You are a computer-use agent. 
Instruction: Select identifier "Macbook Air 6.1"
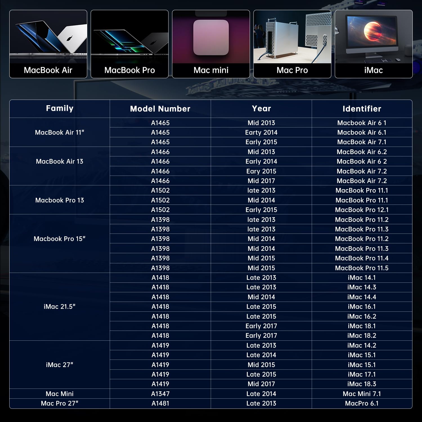click(362, 132)
